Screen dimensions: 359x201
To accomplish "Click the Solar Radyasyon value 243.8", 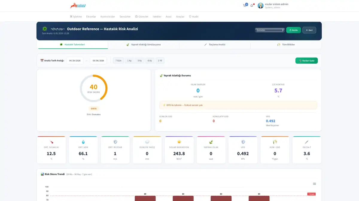I will click(x=179, y=154).
